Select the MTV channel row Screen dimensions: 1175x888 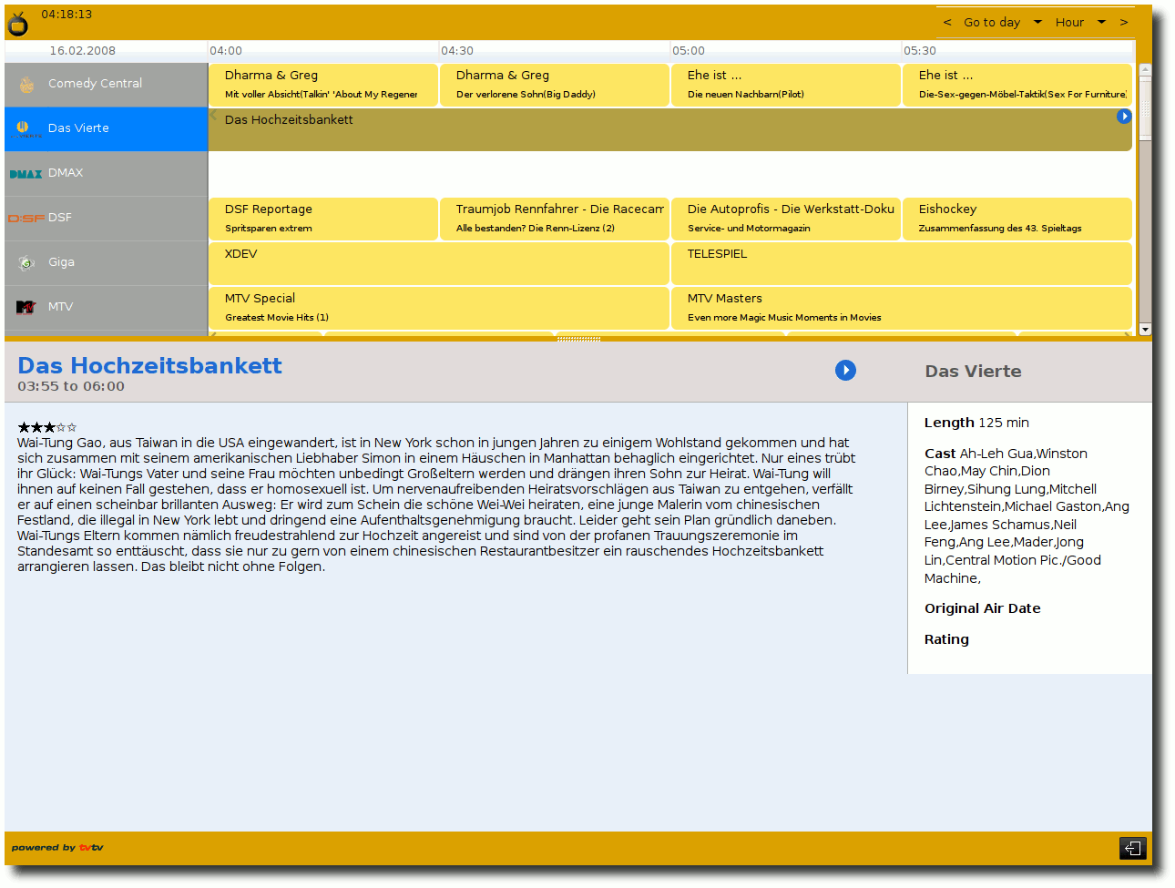pos(107,307)
